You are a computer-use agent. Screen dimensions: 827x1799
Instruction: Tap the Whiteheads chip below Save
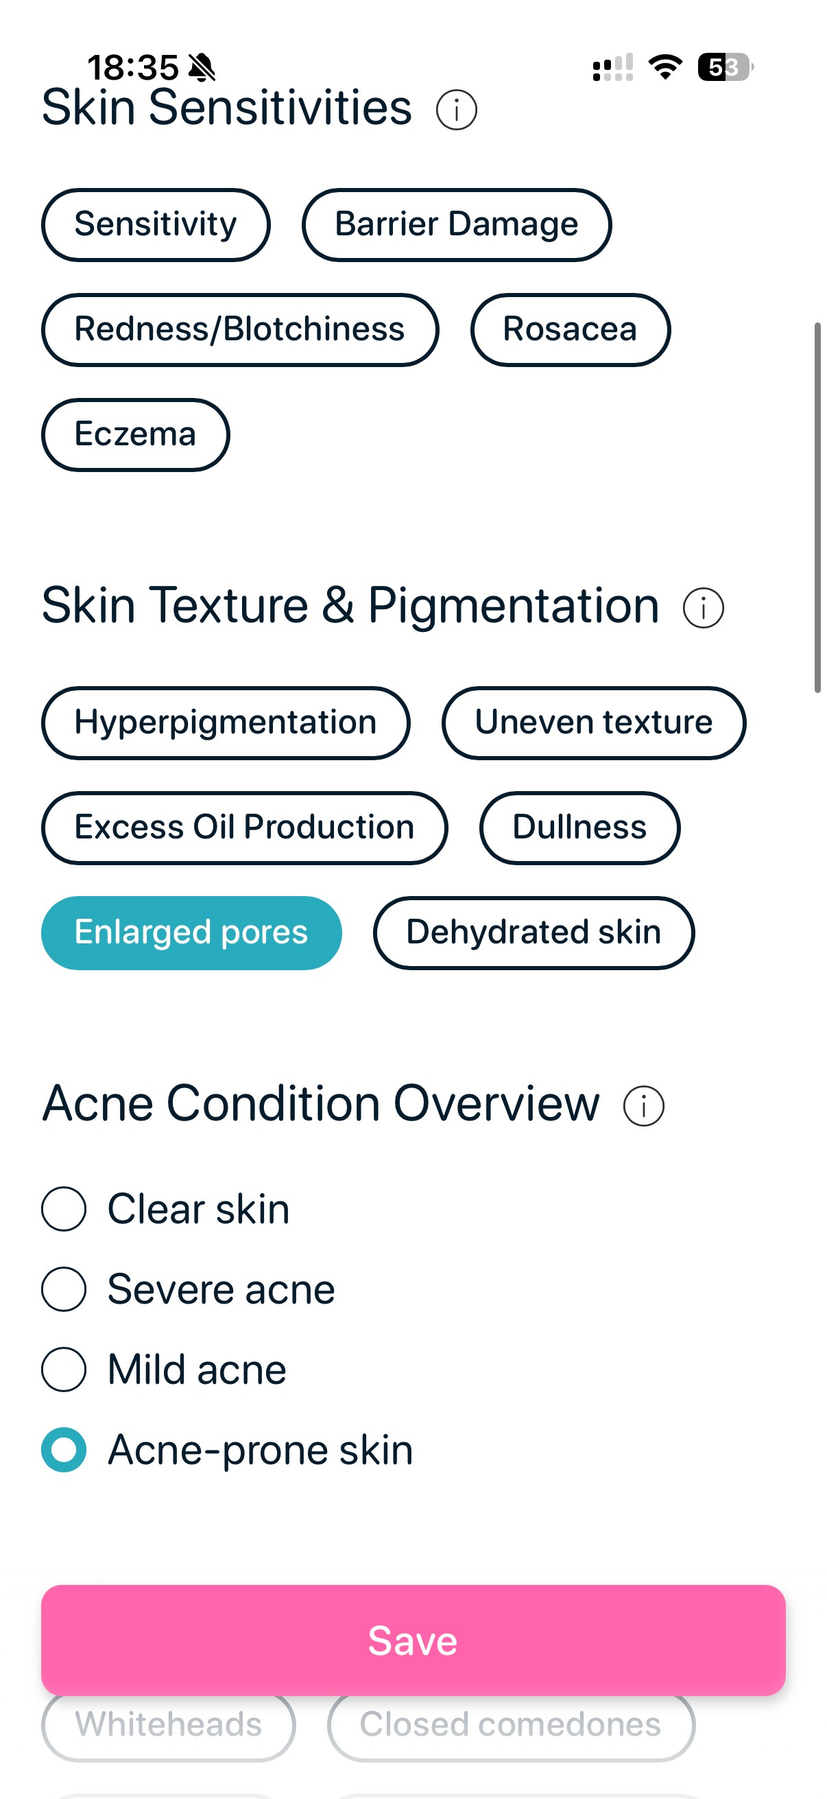coord(168,1724)
